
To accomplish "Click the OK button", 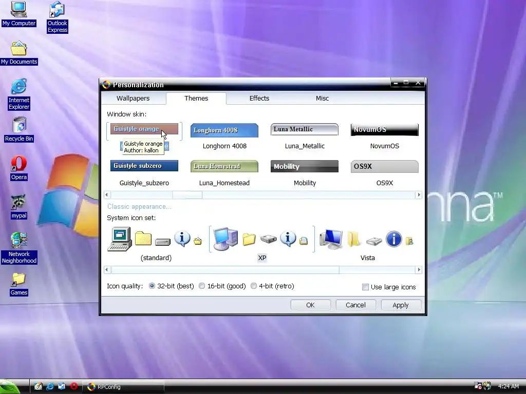I will click(x=310, y=305).
